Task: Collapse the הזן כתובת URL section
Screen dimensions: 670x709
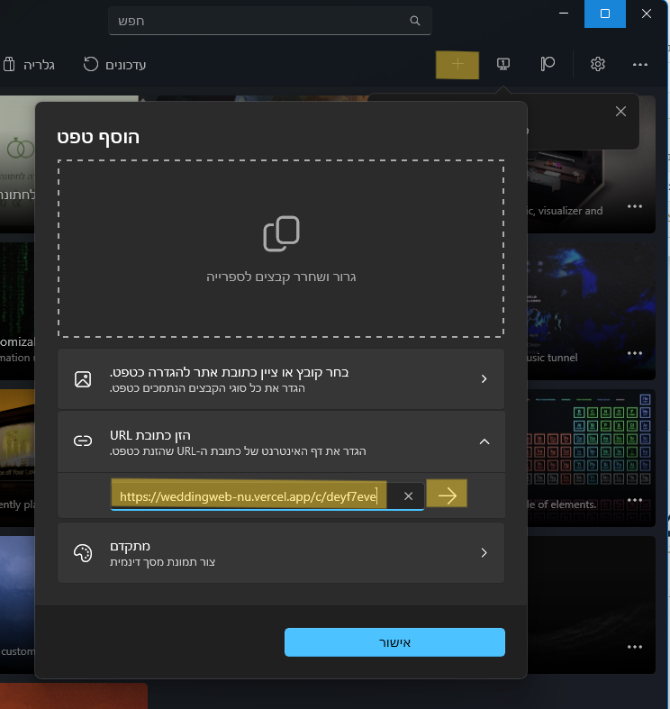Action: click(x=281, y=441)
